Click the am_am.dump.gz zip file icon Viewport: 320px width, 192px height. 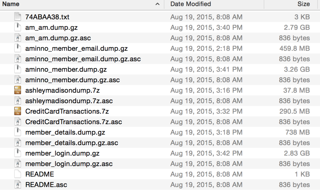tap(17, 28)
